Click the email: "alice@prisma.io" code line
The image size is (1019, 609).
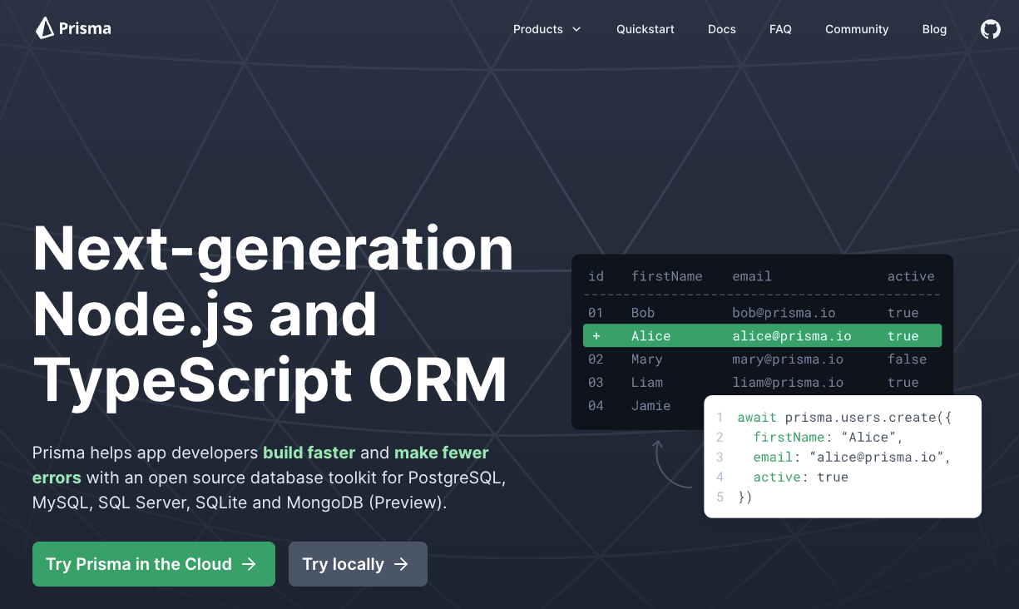click(852, 457)
